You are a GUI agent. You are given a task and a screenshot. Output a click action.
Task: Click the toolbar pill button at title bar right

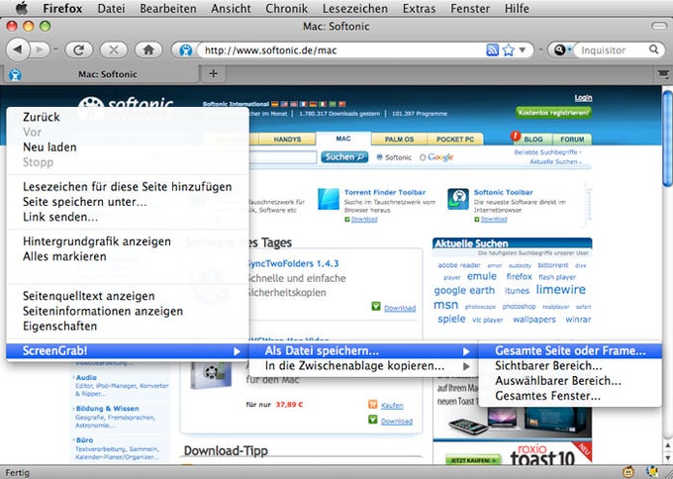pyautogui.click(x=659, y=26)
